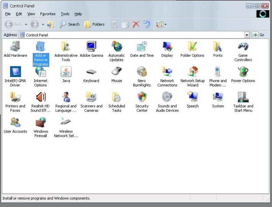Toggle the Folders pane button
The width and height of the screenshot is (272, 207).
[x=94, y=24]
